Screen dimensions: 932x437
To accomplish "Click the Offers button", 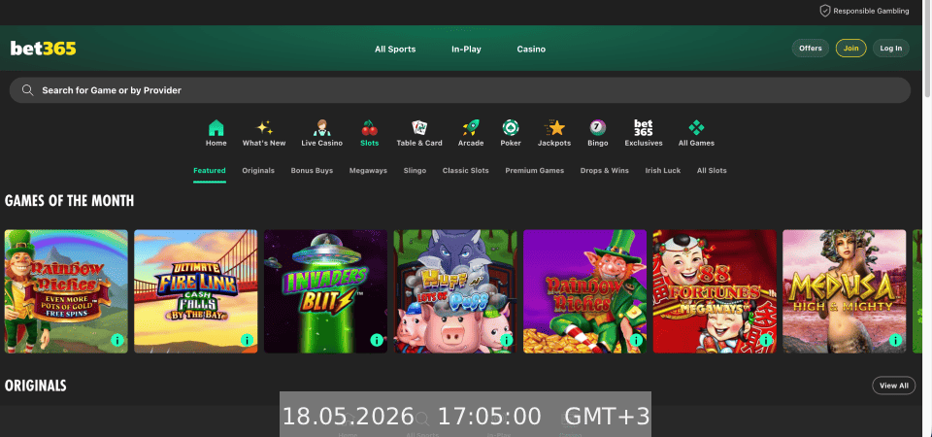I will [810, 49].
